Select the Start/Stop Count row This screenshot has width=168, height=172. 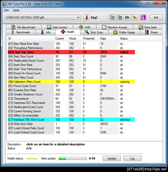coord(71,56)
